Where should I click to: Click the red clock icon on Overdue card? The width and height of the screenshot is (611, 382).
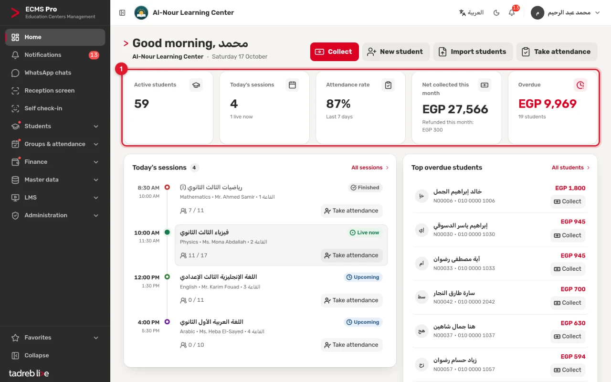point(580,85)
